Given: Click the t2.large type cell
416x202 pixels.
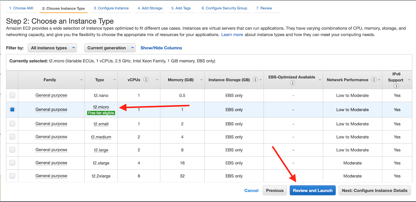Looking at the screenshot, I should [101, 150].
